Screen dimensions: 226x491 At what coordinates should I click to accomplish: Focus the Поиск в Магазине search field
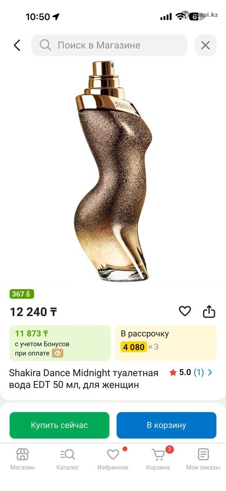click(109, 45)
